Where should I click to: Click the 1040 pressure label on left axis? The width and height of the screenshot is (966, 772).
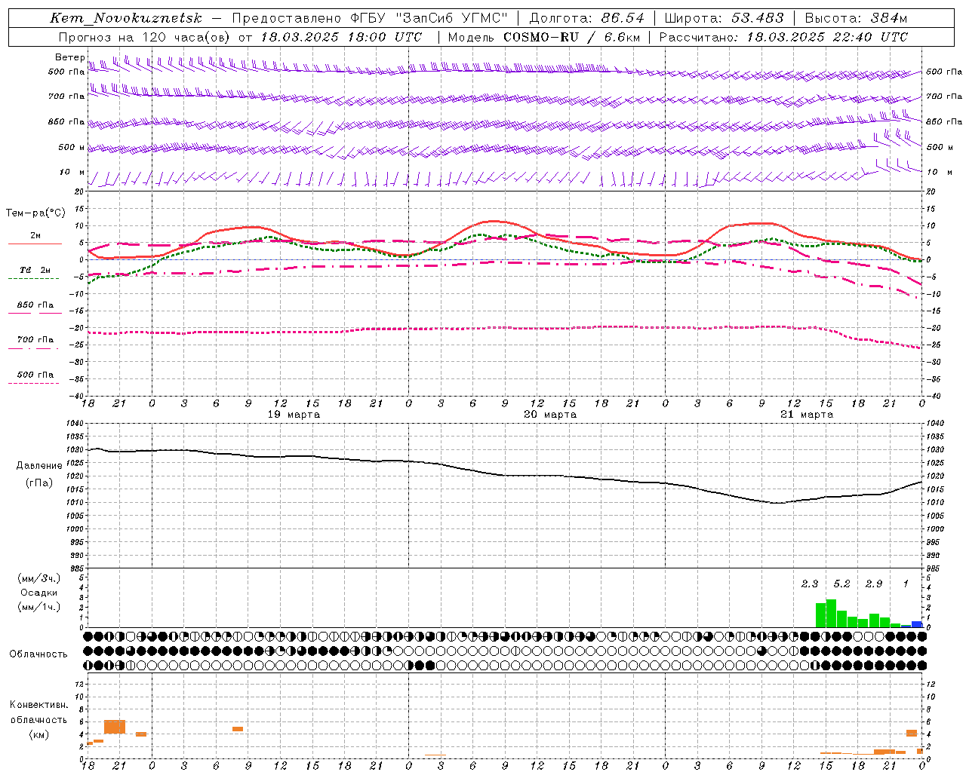(74, 424)
